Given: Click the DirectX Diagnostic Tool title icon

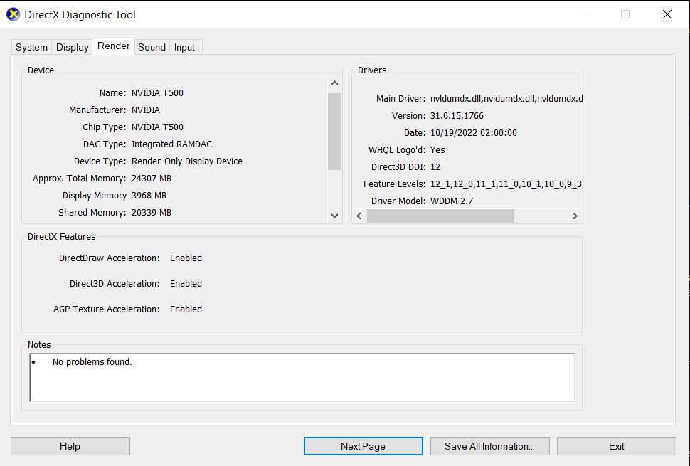Looking at the screenshot, I should pos(14,14).
